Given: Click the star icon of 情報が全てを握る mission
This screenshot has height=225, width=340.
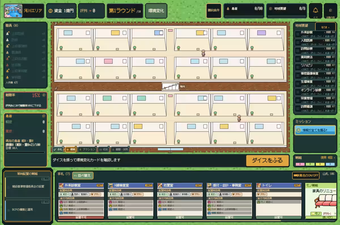Looking at the screenshot, I should (x=298, y=130).
